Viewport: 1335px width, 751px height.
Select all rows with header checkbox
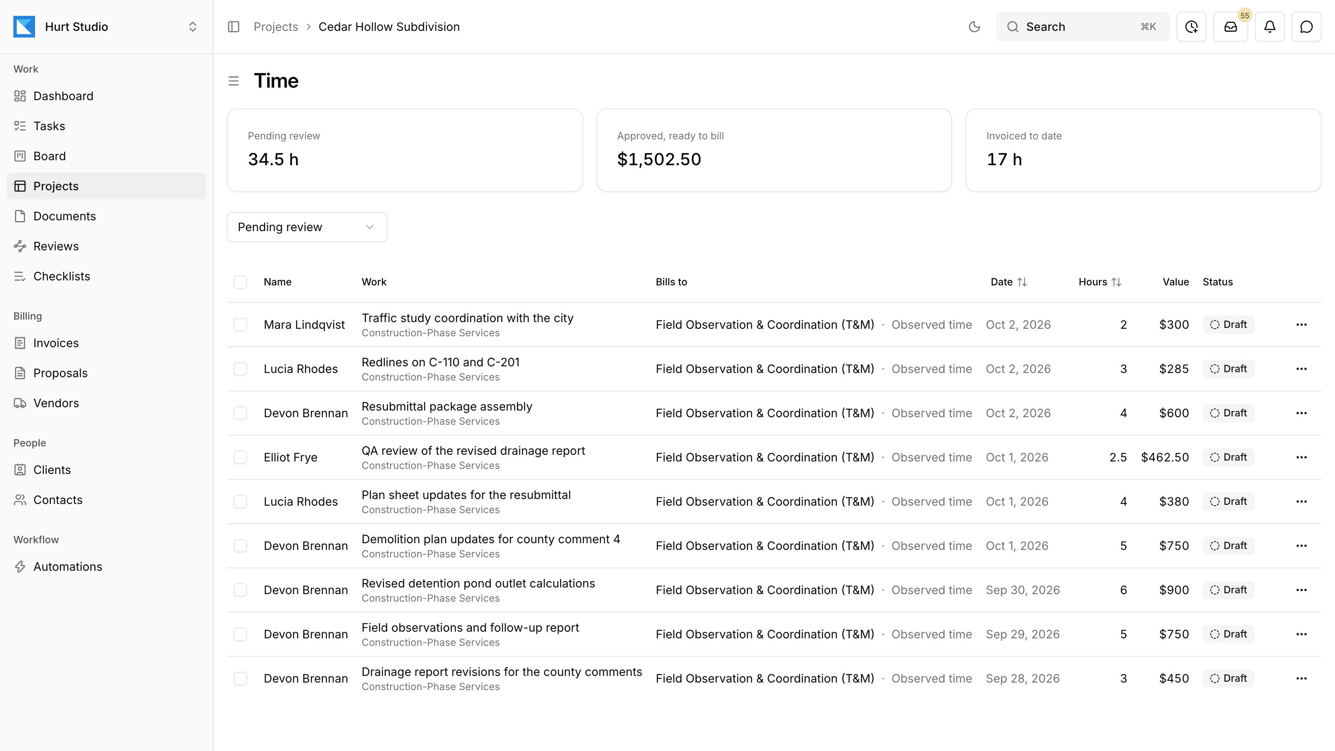click(x=240, y=282)
